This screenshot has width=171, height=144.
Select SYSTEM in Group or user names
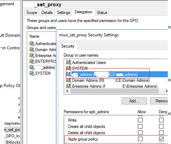click(x=80, y=68)
